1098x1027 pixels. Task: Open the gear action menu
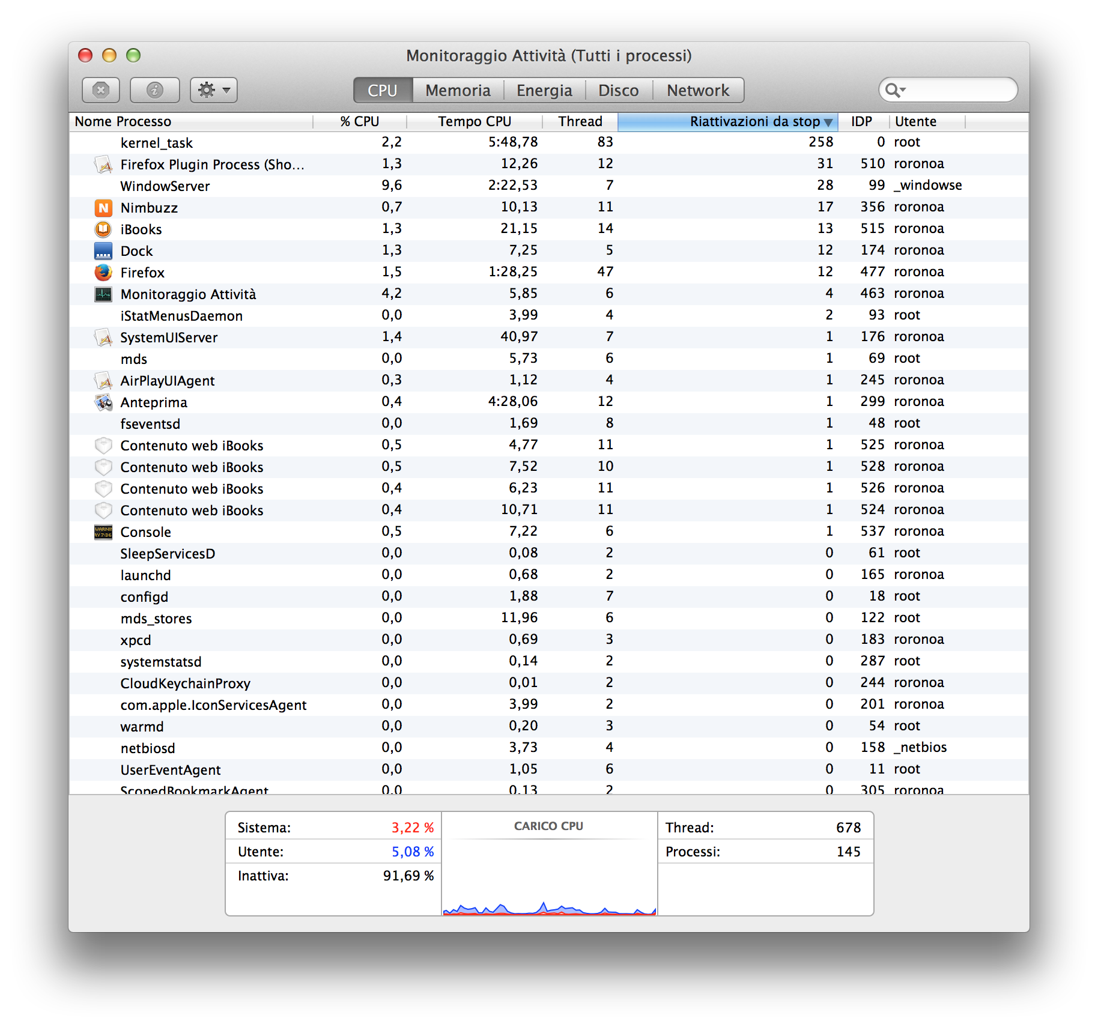point(214,90)
